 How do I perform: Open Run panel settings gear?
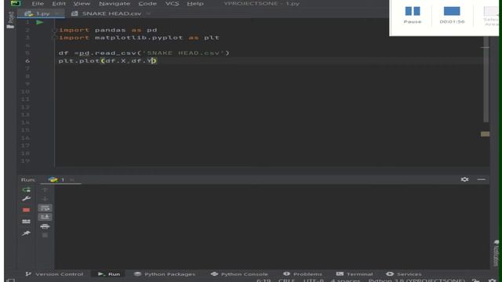pyautogui.click(x=464, y=179)
